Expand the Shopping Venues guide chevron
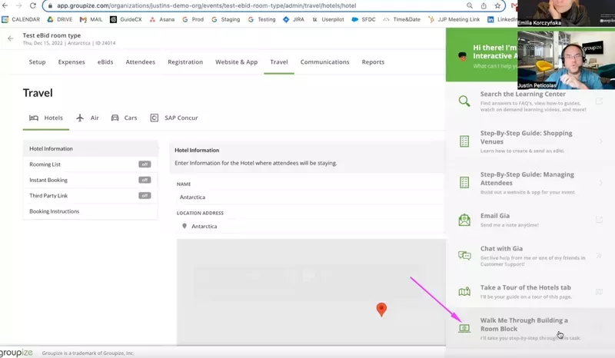The height and width of the screenshot is (358, 615). pos(600,141)
